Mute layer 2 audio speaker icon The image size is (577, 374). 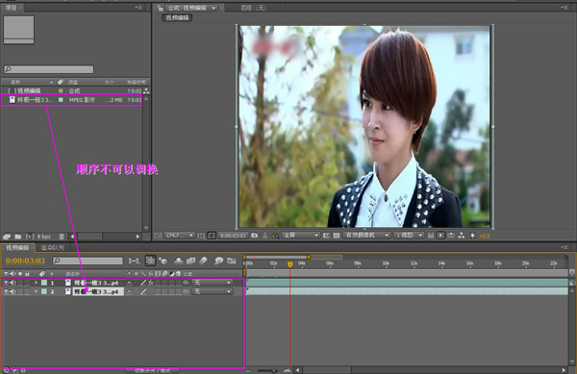13,291
